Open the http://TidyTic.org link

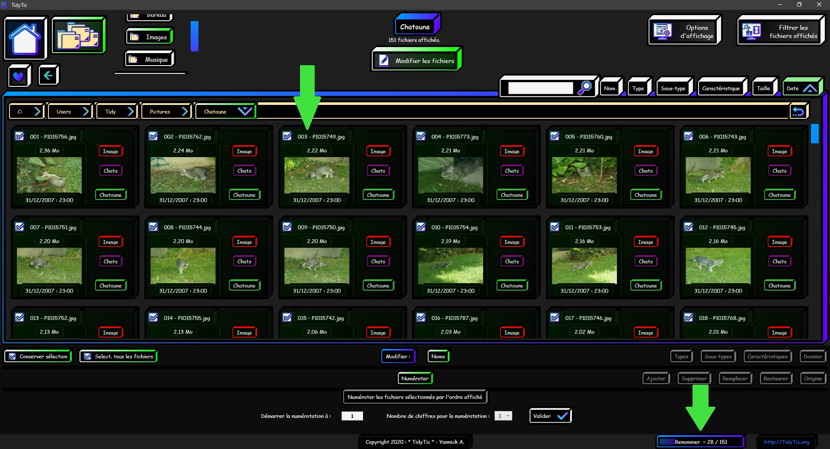(786, 442)
